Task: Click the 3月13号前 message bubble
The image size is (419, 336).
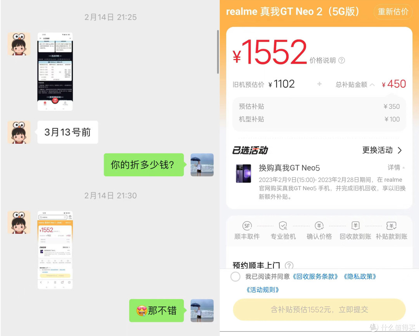Action: pos(68,132)
